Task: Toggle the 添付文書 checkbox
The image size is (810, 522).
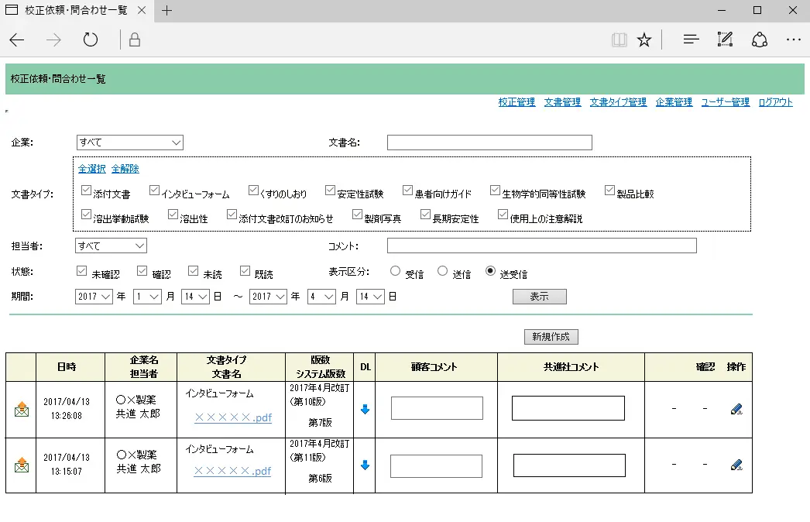Action: point(86,191)
